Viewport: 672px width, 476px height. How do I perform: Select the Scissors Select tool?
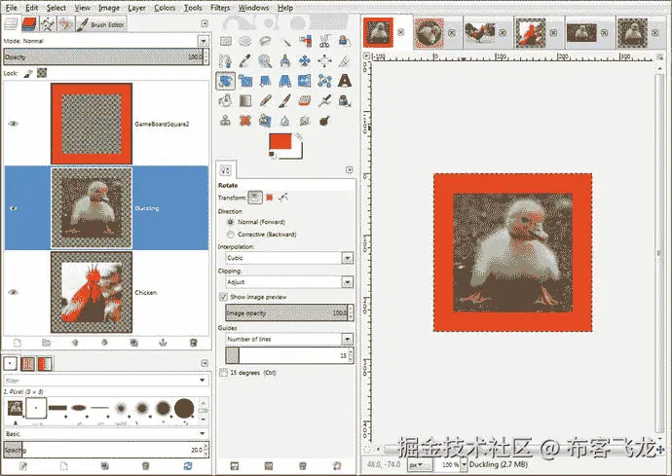pyautogui.click(x=325, y=41)
